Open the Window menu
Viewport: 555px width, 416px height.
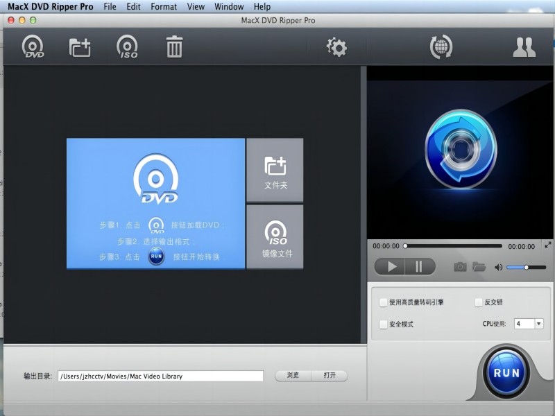(x=229, y=6)
